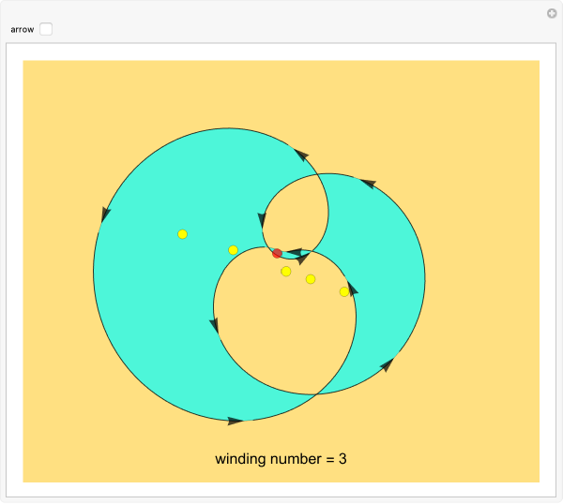
Task: Select the yellow locator just left of red point
Action: pos(234,250)
